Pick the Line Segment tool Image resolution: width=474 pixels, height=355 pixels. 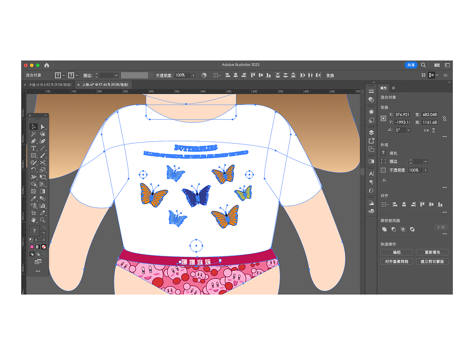pos(43,148)
